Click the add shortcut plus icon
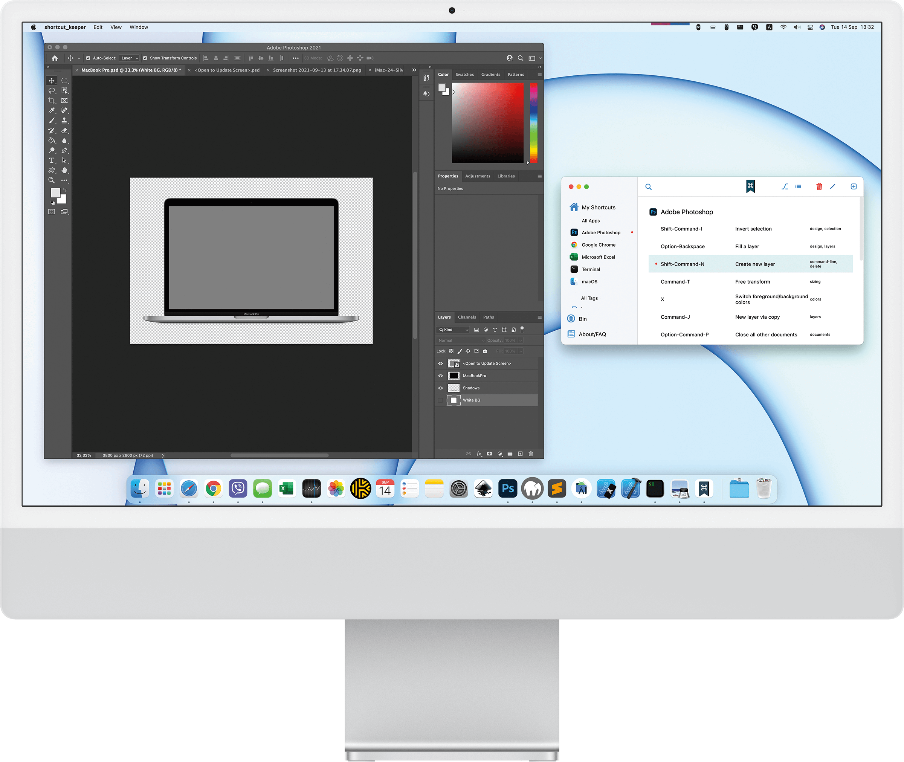Viewport: 904px width, 762px height. 854,186
